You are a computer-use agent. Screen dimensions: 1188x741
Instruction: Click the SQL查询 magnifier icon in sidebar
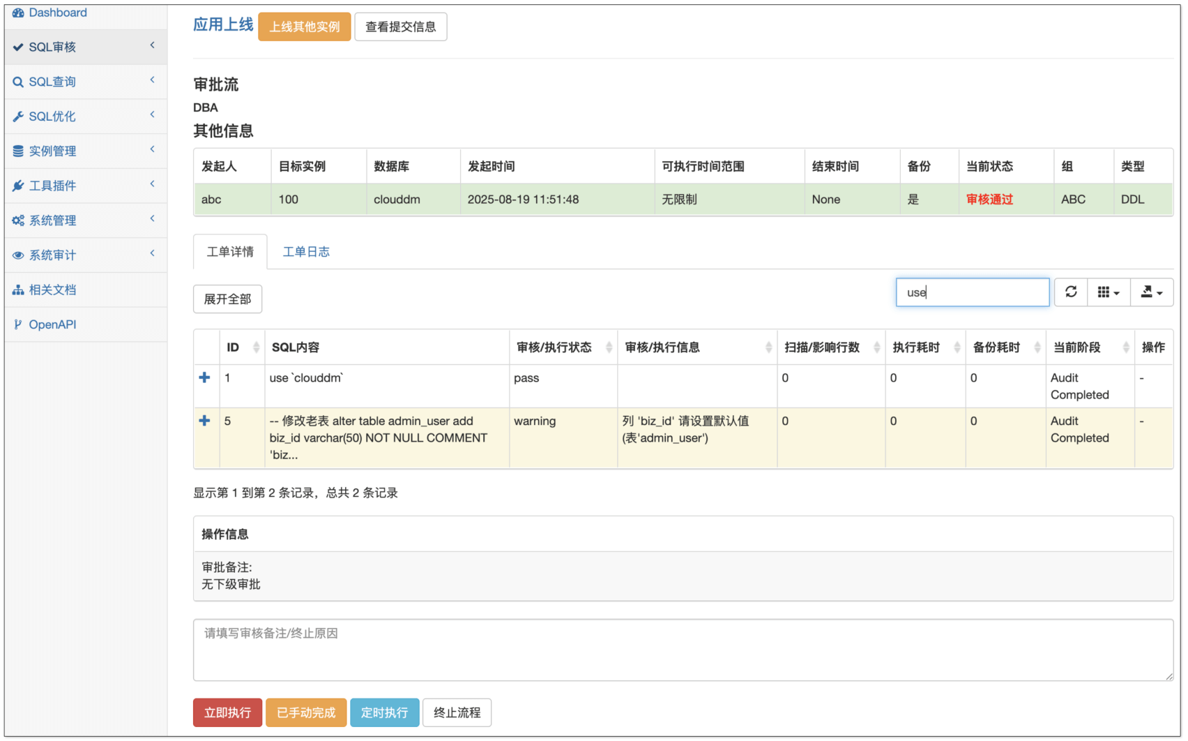click(x=18, y=82)
